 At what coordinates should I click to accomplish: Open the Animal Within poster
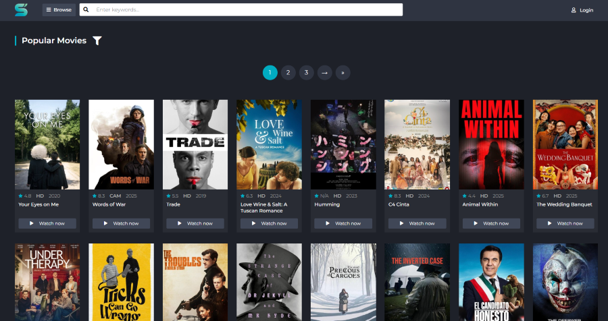tap(491, 144)
